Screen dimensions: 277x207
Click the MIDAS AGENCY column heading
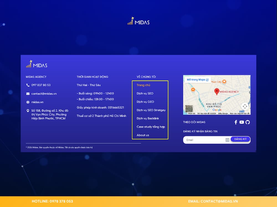[36, 77]
